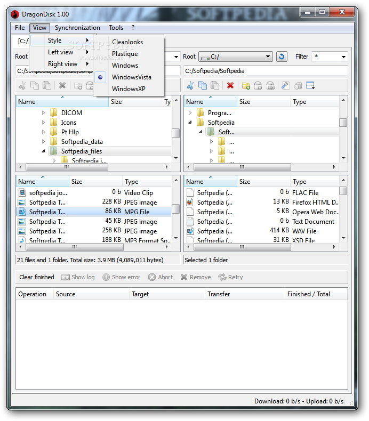This screenshot has width=369, height=421.
Task: Click the disabled new folder icon in left toolbar
Action: pos(78,86)
